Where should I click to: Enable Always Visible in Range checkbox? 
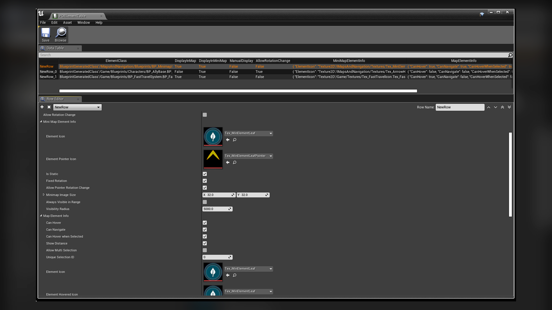tap(205, 202)
